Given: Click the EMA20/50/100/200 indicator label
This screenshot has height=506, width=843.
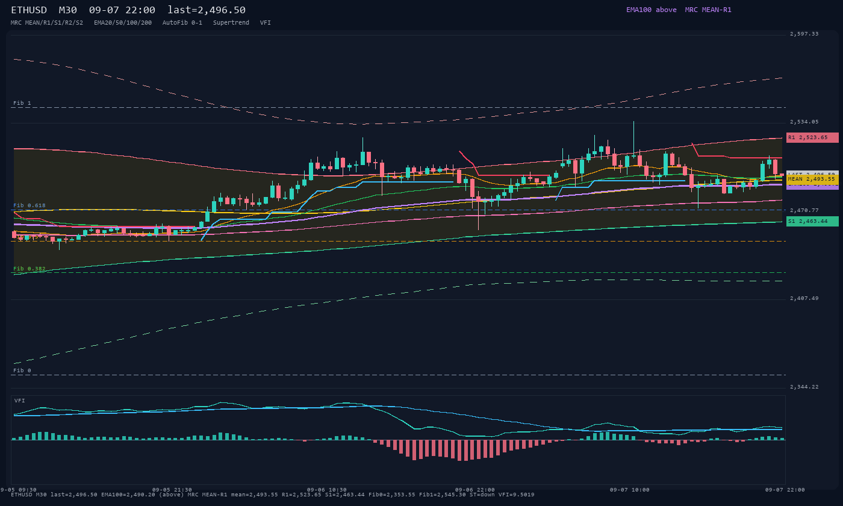Looking at the screenshot, I should tap(123, 23).
